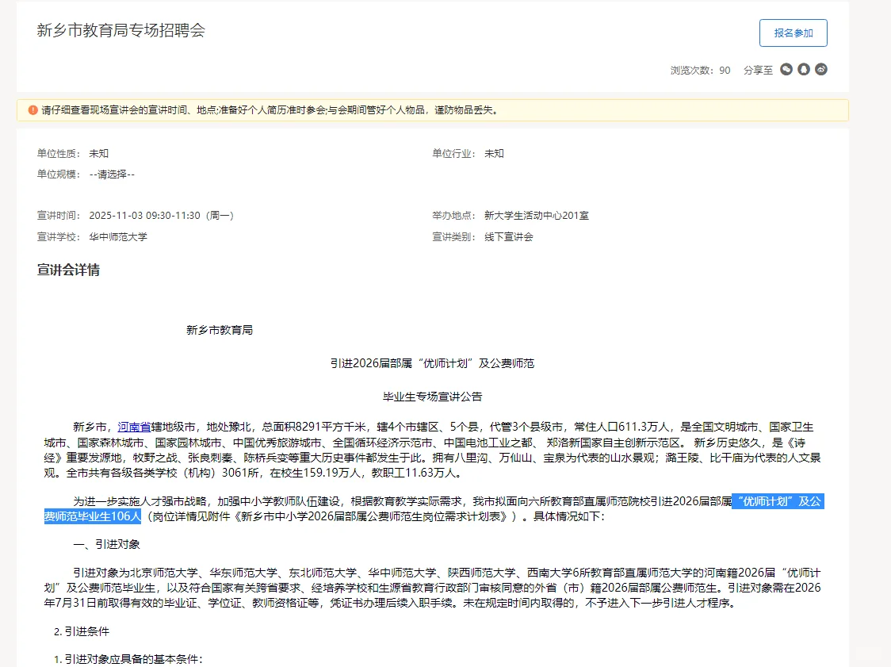Viewport: 891px width, 667px height.
Task: Share the page to WeChat
Action: (786, 69)
